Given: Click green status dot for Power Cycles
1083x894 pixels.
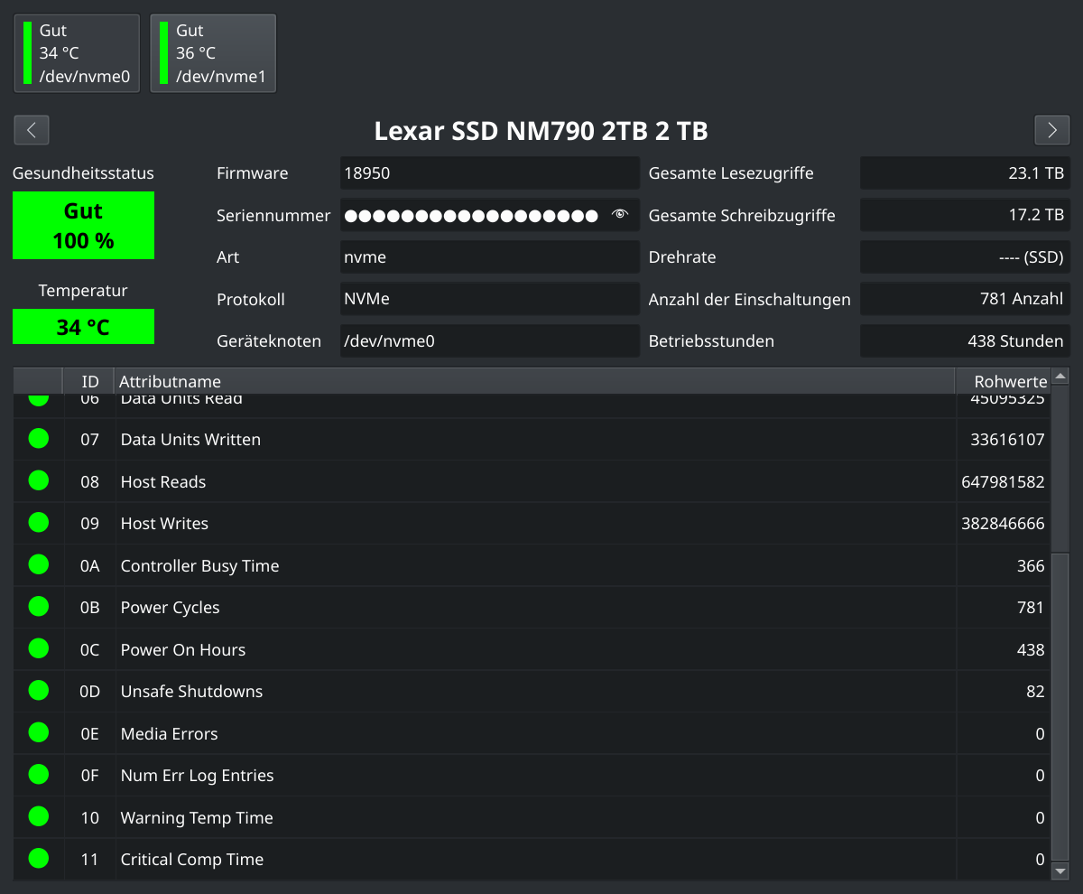Looking at the screenshot, I should [38, 607].
